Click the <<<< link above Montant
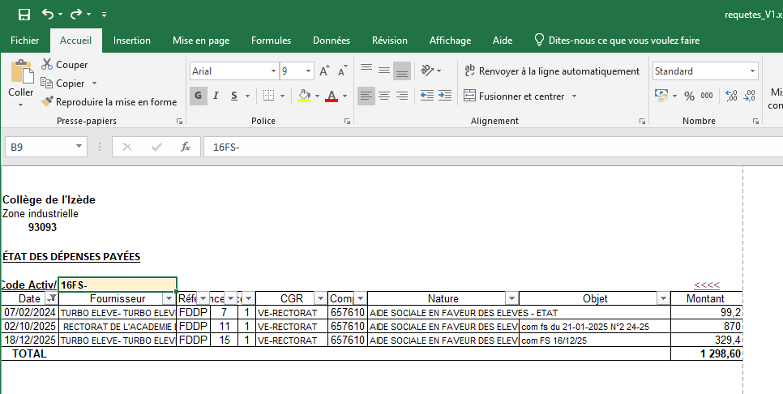783x394 pixels. pos(707,285)
